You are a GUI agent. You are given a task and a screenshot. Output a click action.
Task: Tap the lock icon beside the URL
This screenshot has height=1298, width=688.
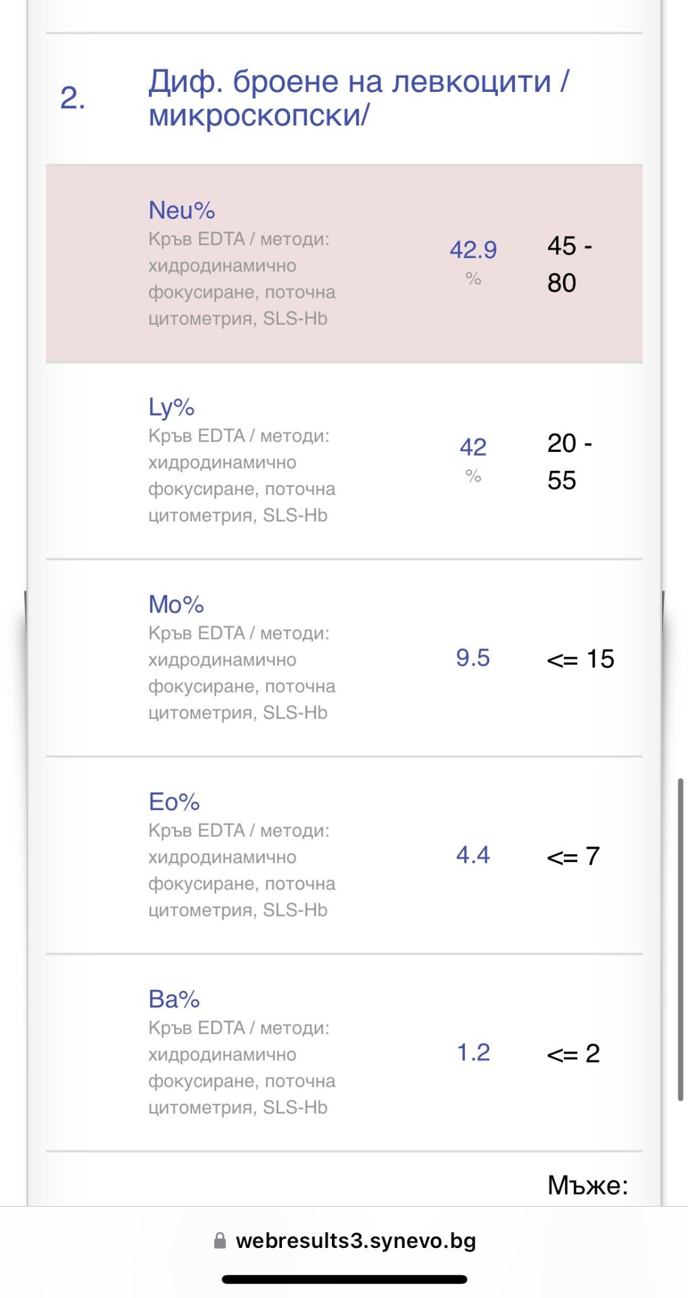(x=220, y=1240)
